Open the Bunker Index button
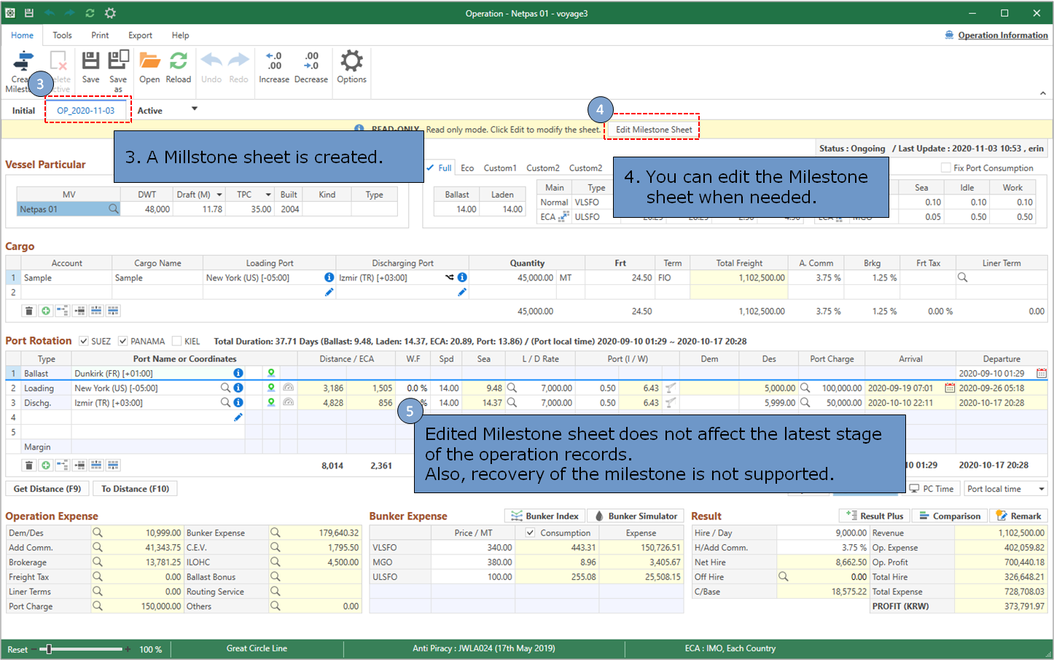 pyautogui.click(x=544, y=516)
